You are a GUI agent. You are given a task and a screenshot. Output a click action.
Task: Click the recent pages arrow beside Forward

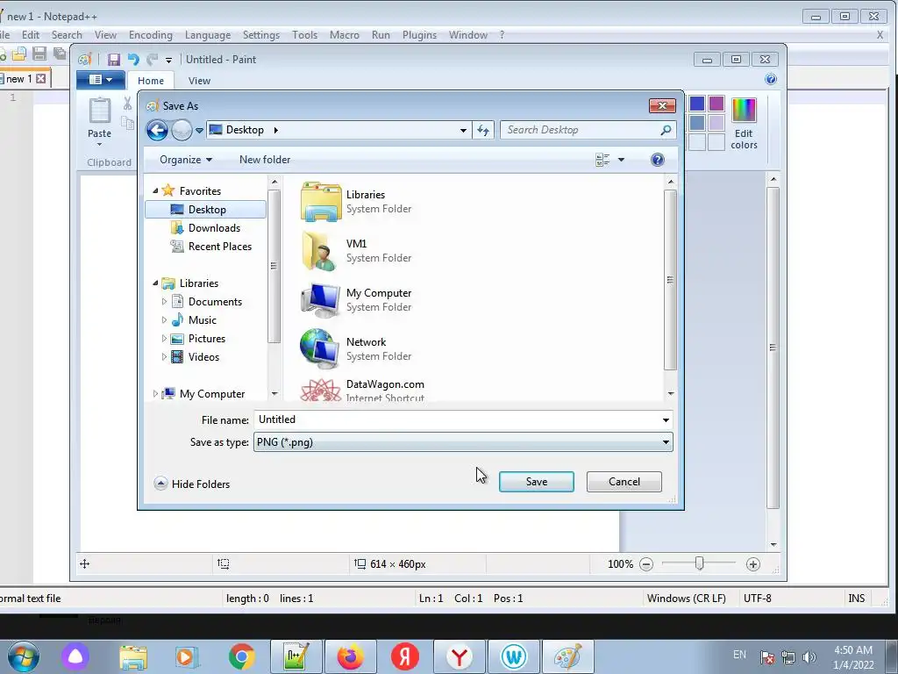click(x=199, y=131)
